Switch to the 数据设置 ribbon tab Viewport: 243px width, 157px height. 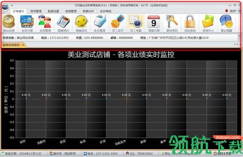pos(53,11)
